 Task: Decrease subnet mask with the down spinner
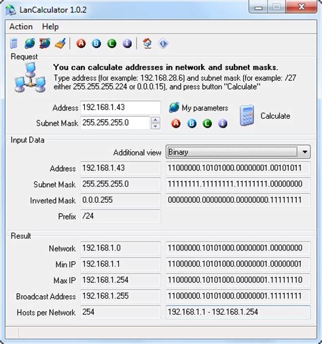tap(156, 126)
